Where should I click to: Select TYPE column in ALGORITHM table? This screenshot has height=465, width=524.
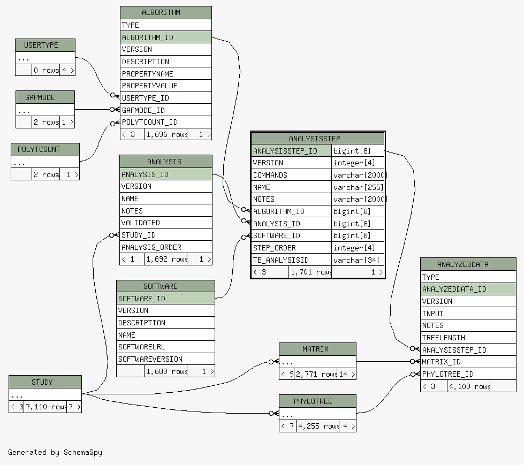166,25
